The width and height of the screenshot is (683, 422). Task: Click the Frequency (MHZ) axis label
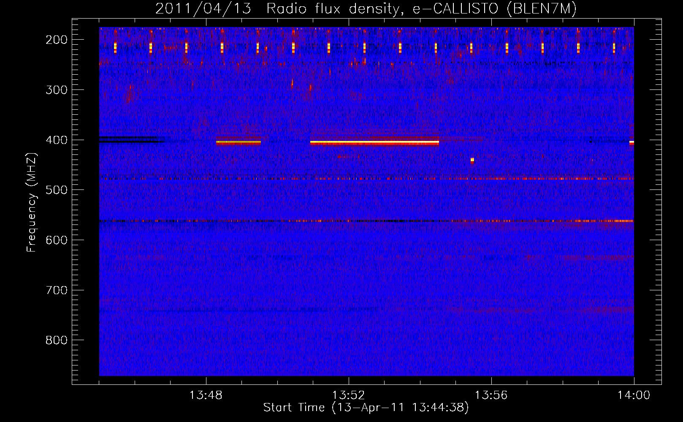(x=32, y=203)
